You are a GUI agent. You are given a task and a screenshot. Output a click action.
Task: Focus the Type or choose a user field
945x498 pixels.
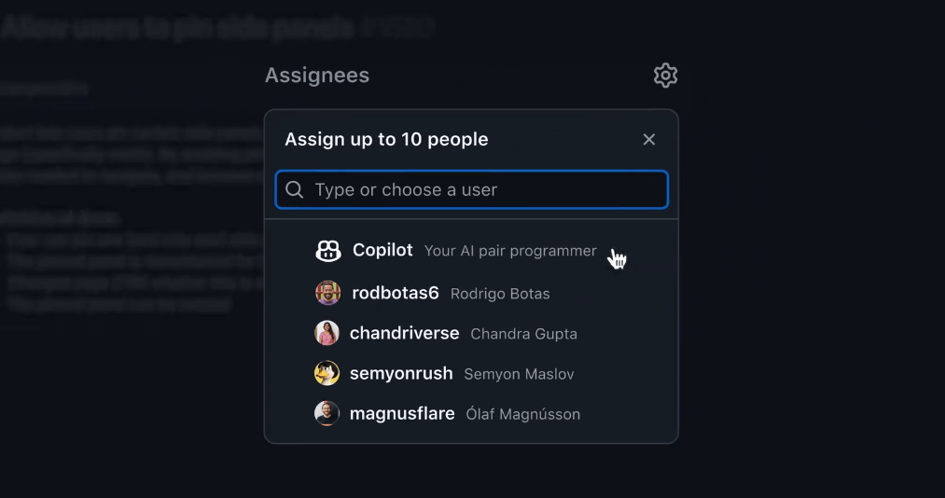pyautogui.click(x=485, y=190)
